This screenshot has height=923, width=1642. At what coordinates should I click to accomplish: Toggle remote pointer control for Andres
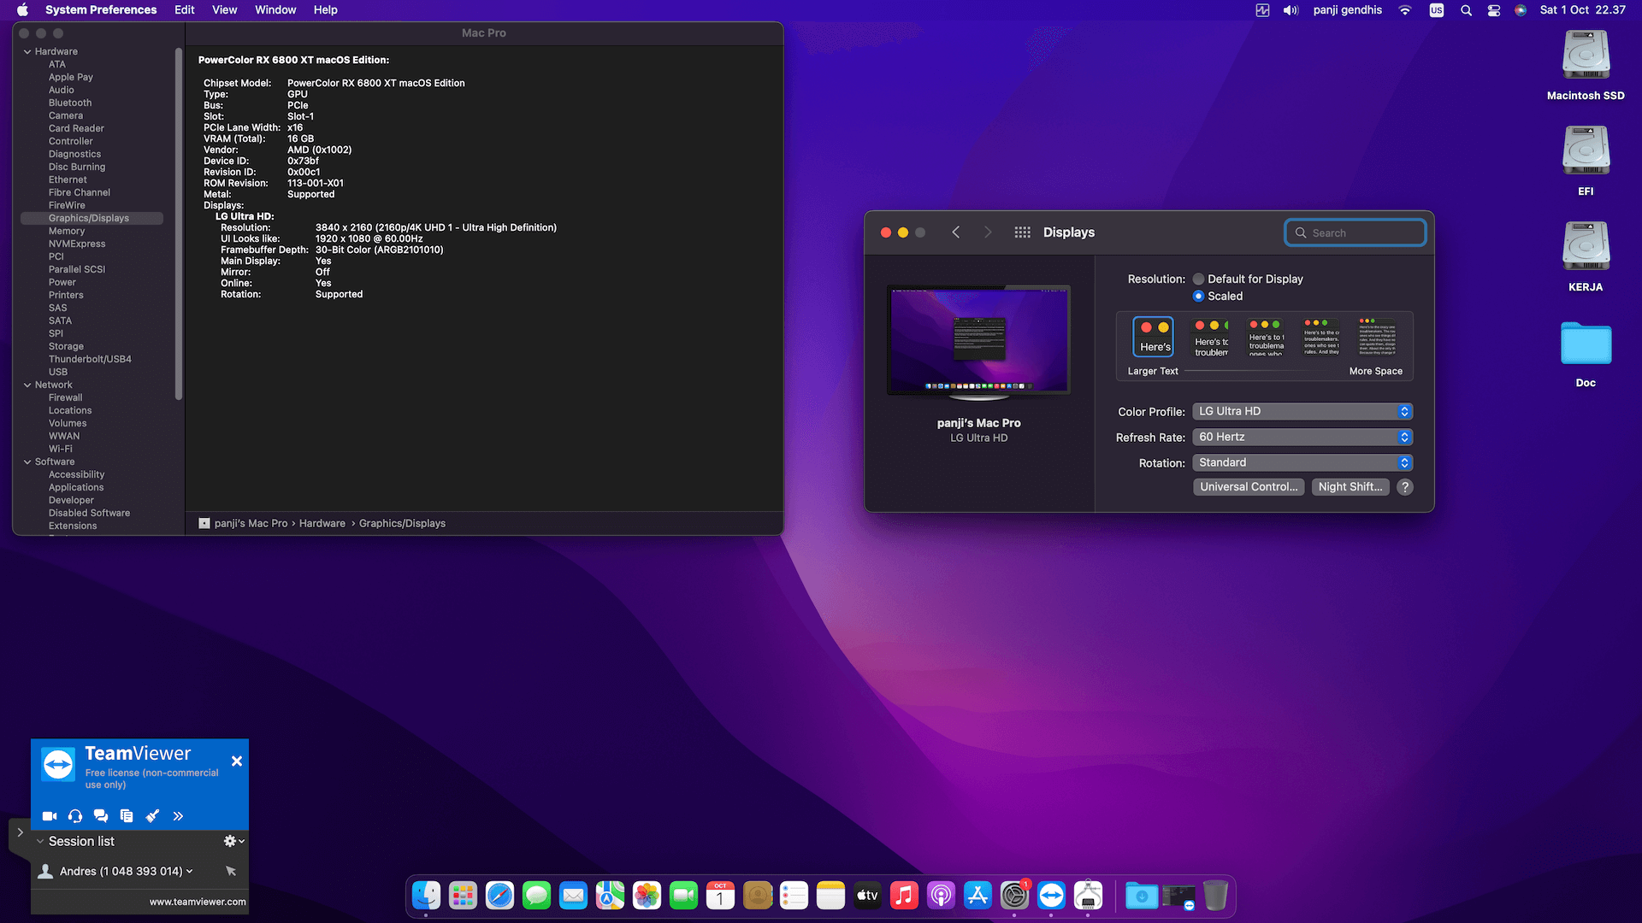pyautogui.click(x=231, y=871)
